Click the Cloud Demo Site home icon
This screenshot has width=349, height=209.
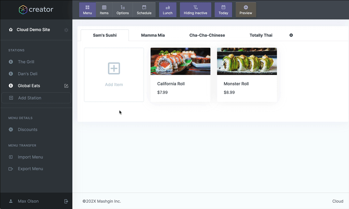tap(11, 30)
